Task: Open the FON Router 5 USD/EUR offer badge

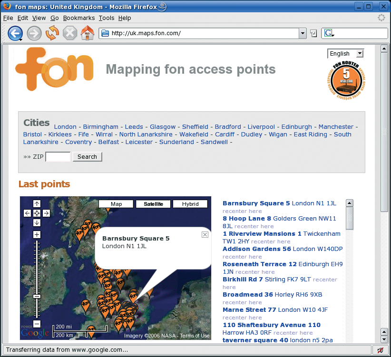Action: click(346, 80)
